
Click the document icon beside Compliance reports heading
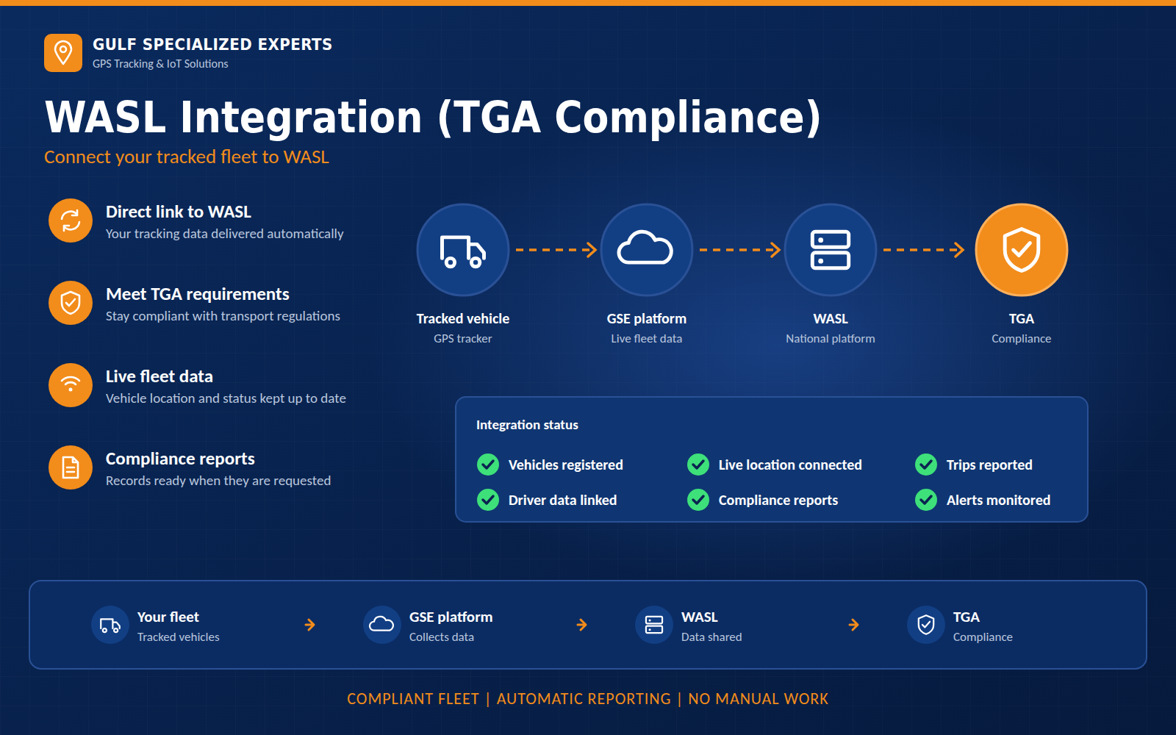point(71,467)
